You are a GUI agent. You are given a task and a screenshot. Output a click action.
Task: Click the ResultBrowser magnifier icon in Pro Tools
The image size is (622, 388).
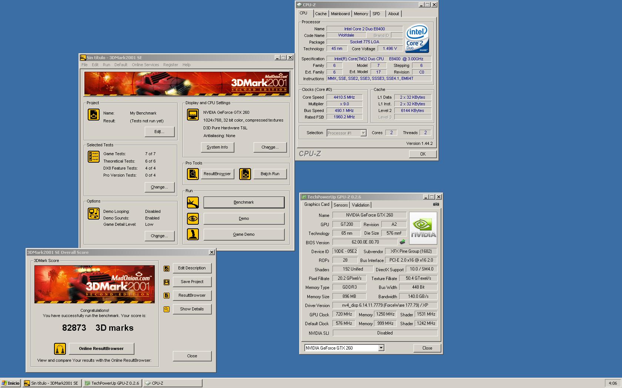(x=193, y=174)
